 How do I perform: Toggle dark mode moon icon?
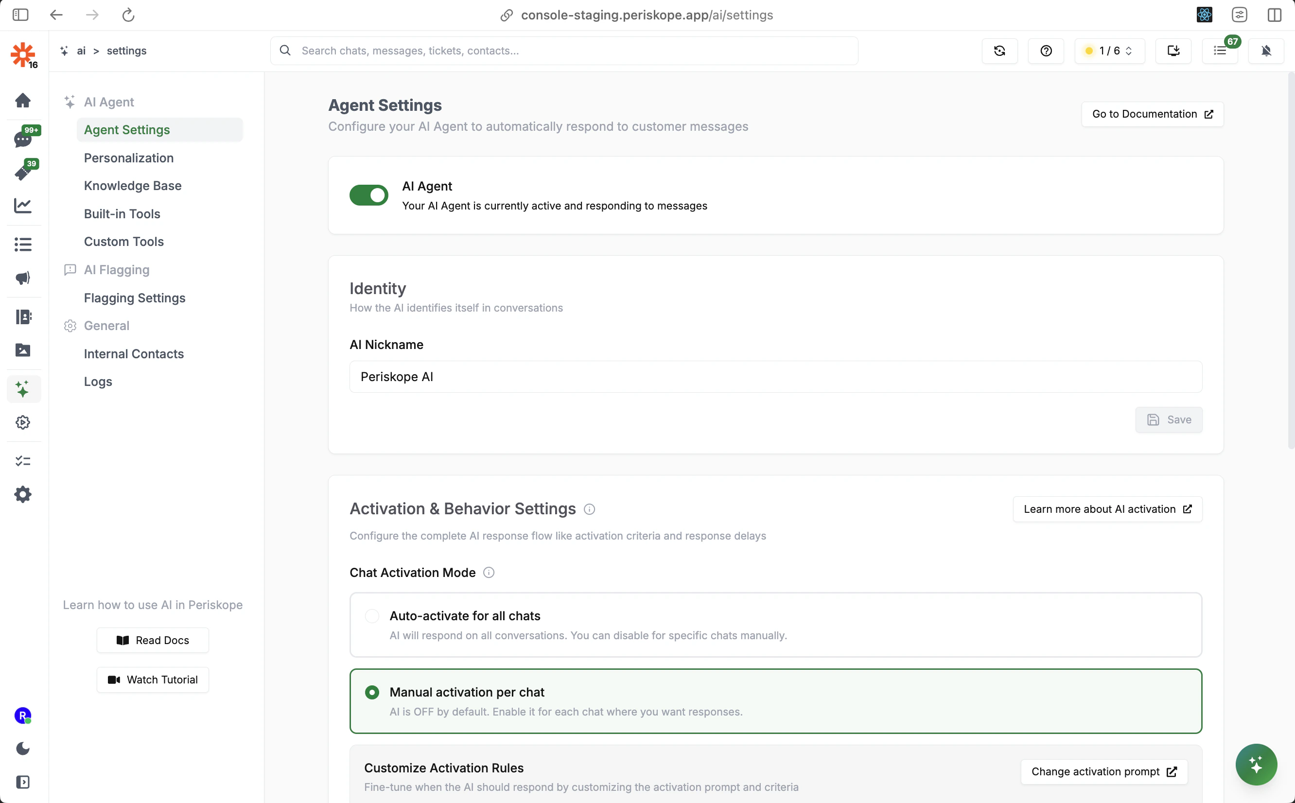point(23,749)
